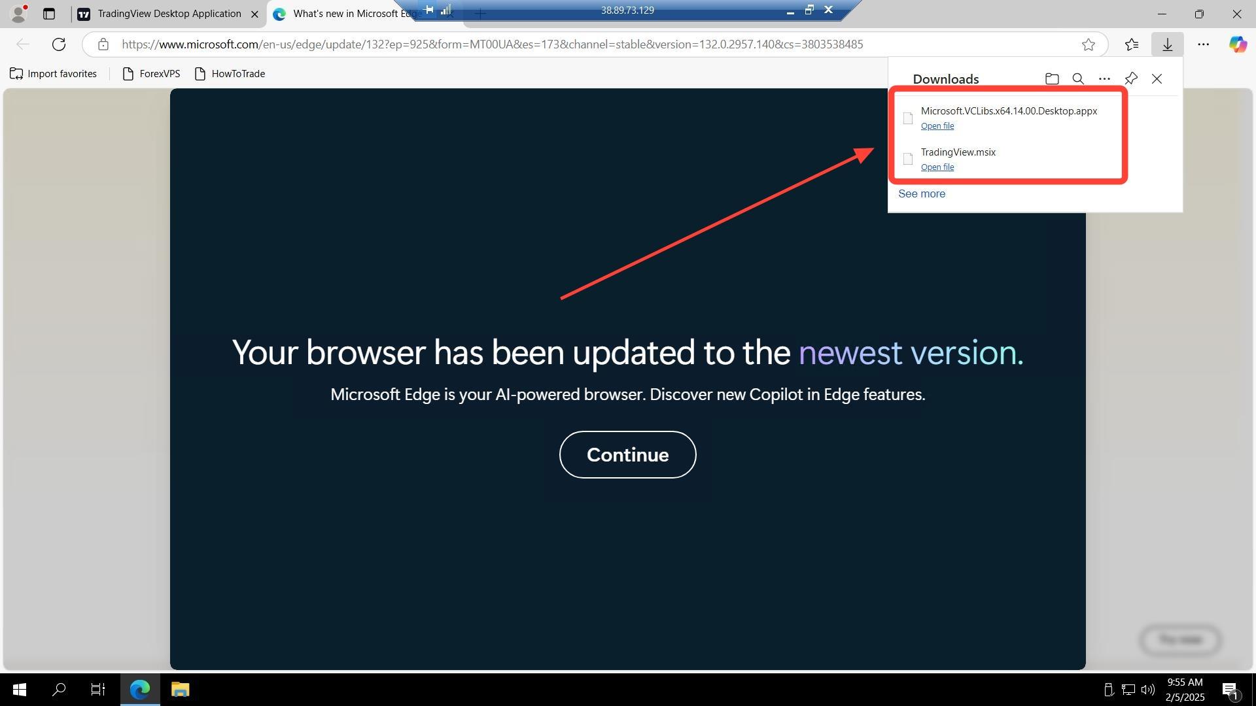This screenshot has width=1256, height=706.
Task: Close the TradingView Desktop Application tab
Action: click(x=254, y=14)
